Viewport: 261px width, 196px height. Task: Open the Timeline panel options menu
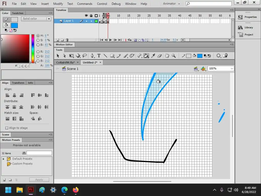(231, 10)
